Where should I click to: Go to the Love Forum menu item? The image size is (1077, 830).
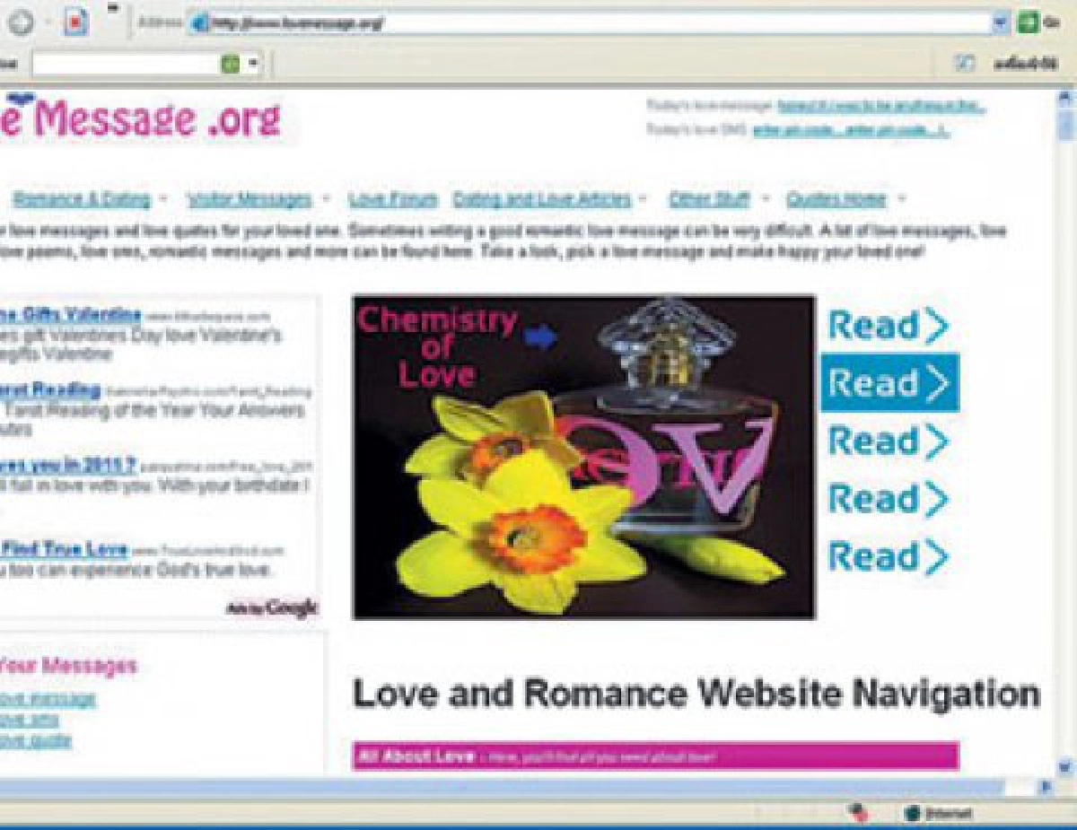pyautogui.click(x=393, y=198)
